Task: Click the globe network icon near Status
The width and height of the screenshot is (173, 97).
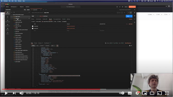Action: (106, 43)
